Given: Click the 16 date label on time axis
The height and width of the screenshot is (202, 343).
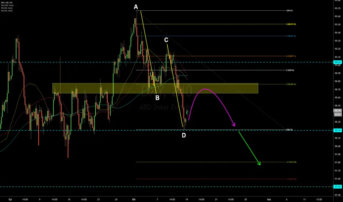Looking at the screenshot, I should point(69,199).
